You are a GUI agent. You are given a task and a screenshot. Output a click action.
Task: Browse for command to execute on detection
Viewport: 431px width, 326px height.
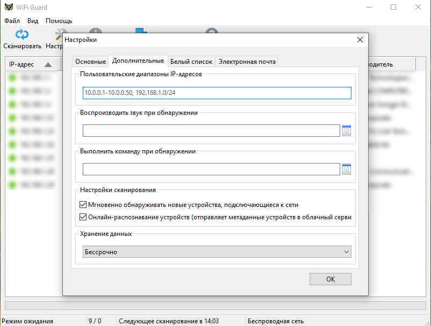347,169
